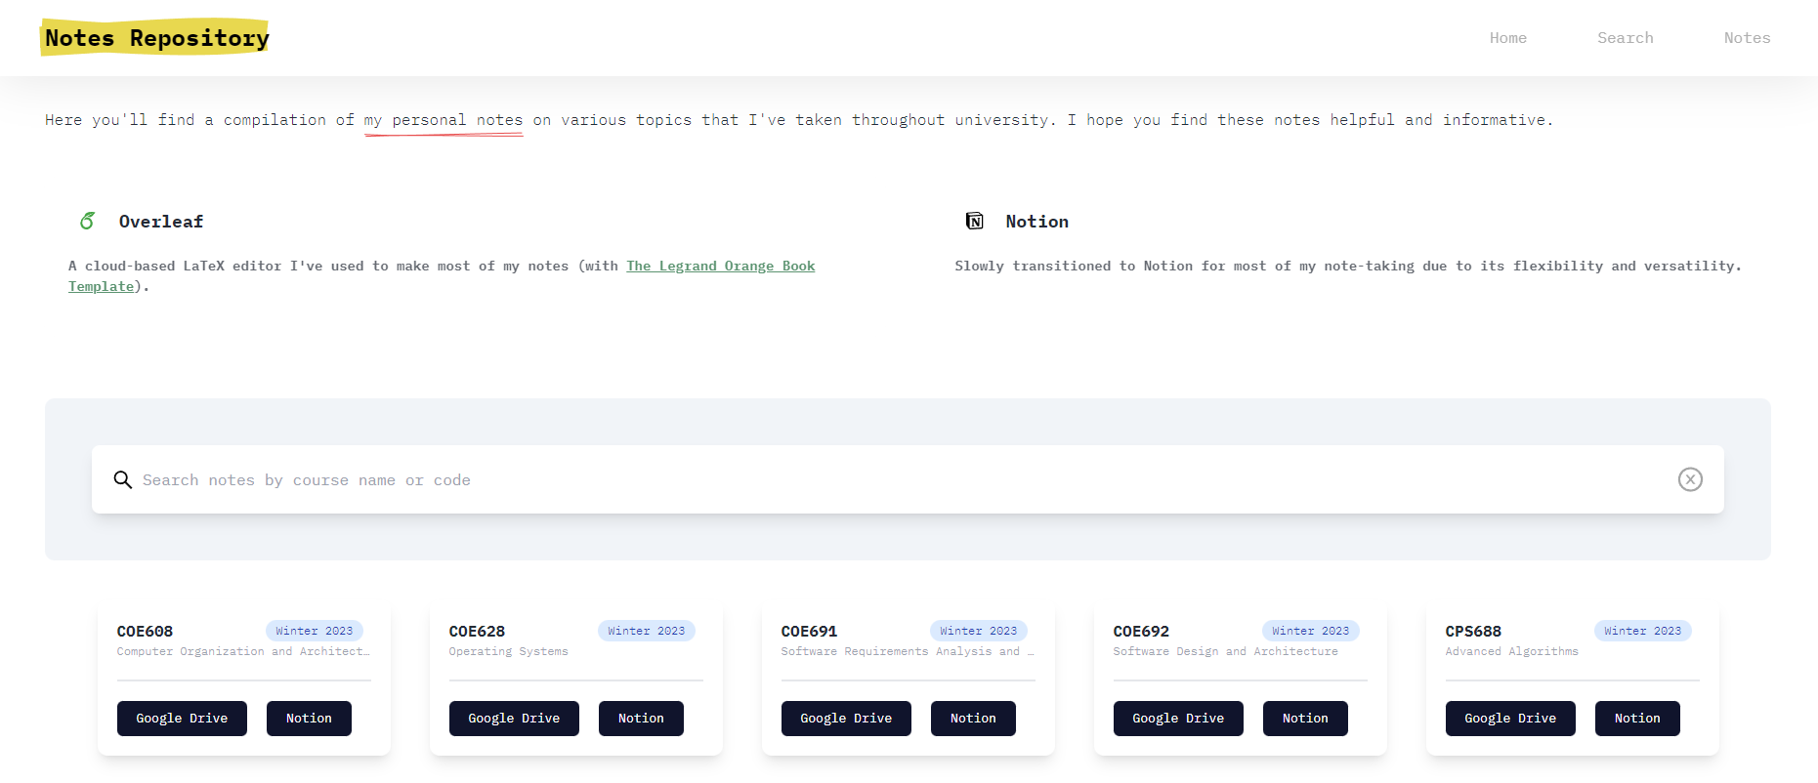Open The Legrand Orange Book Template link
1818x783 pixels.
pos(721,266)
